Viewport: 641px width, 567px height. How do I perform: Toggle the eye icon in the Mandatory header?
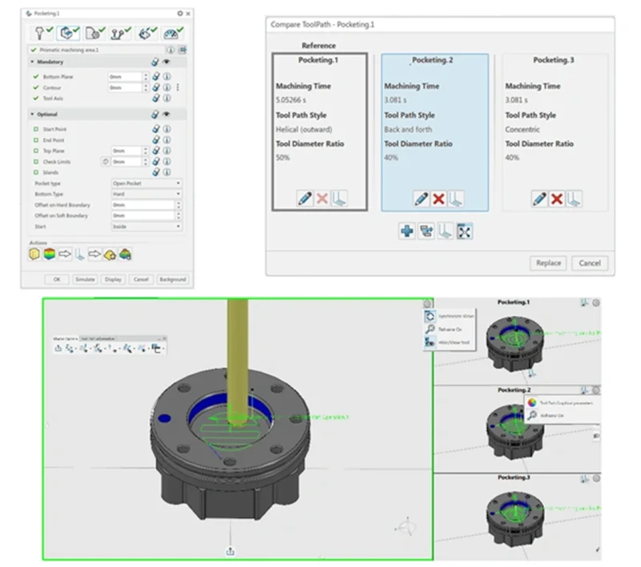(x=167, y=61)
